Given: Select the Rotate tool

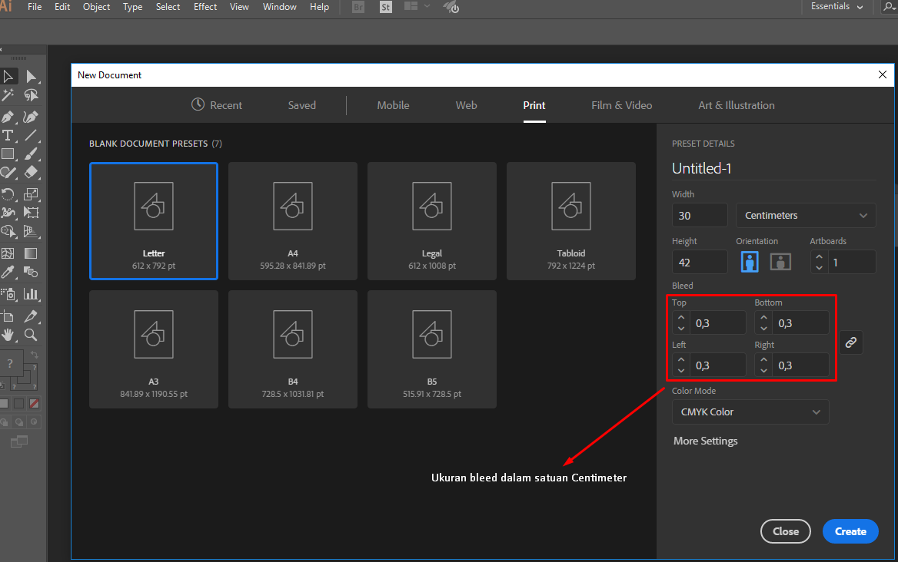Looking at the screenshot, I should coord(8,194).
